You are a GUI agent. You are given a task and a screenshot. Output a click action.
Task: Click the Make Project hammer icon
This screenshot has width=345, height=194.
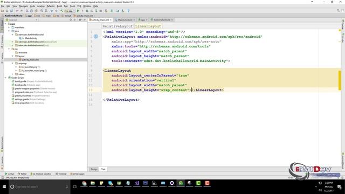click(62, 11)
